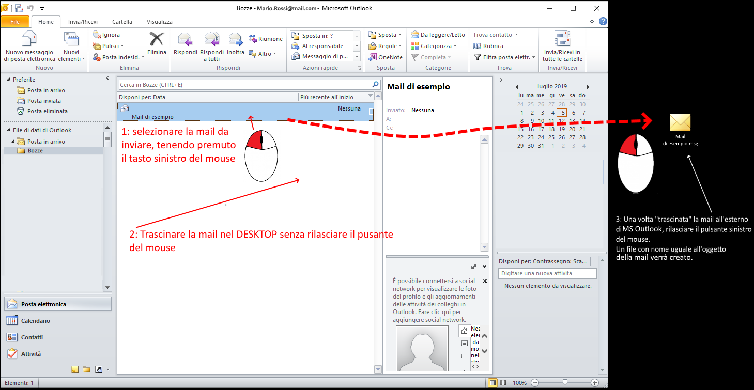Viewport: 754px width, 390px height.
Task: Click the Undo quick access icon
Action: pos(30,8)
